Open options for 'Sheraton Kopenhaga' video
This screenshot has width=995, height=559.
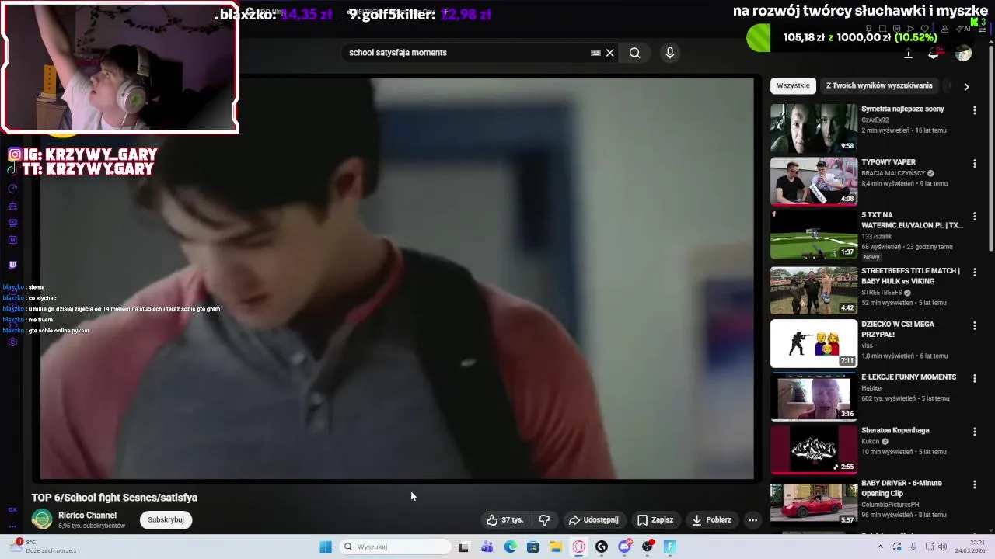[974, 432]
